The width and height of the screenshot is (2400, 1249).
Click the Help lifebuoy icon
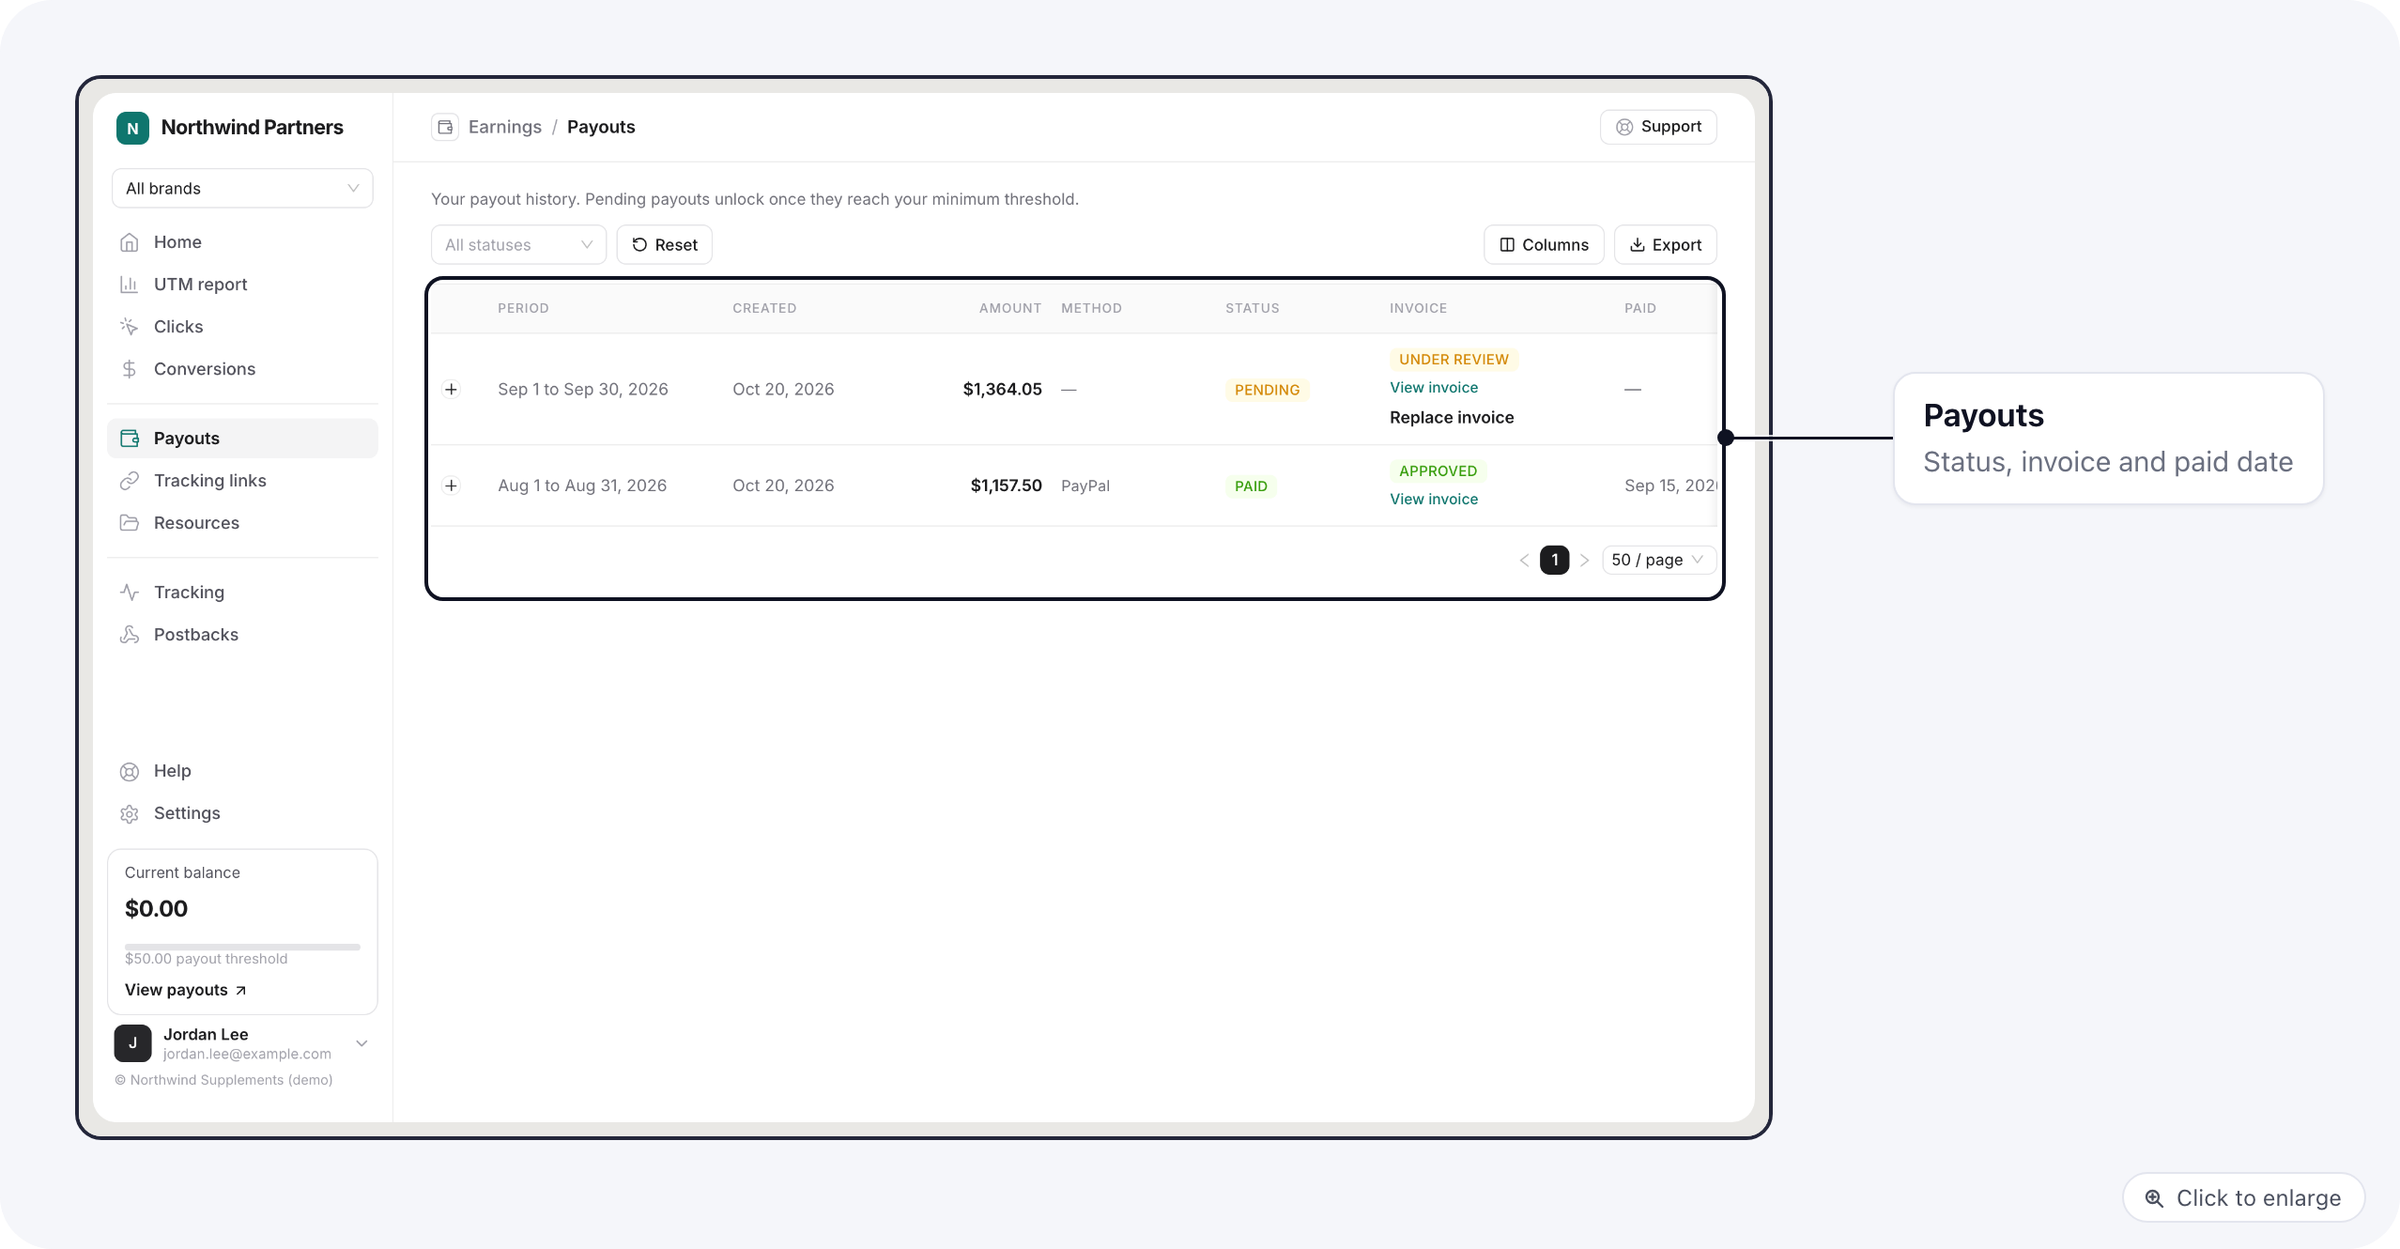pos(130,772)
